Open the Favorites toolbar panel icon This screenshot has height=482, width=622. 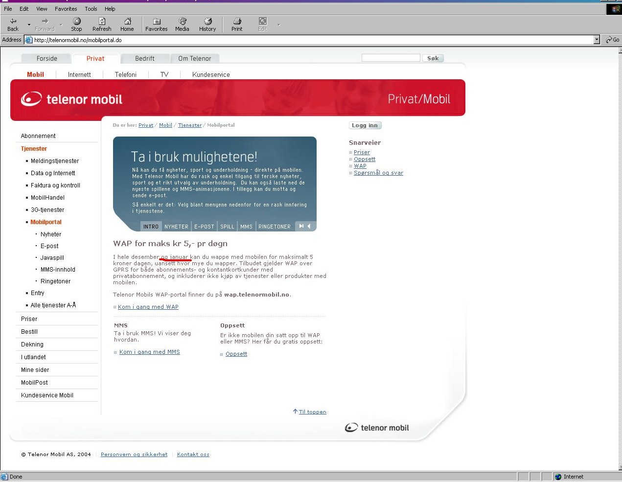point(157,24)
